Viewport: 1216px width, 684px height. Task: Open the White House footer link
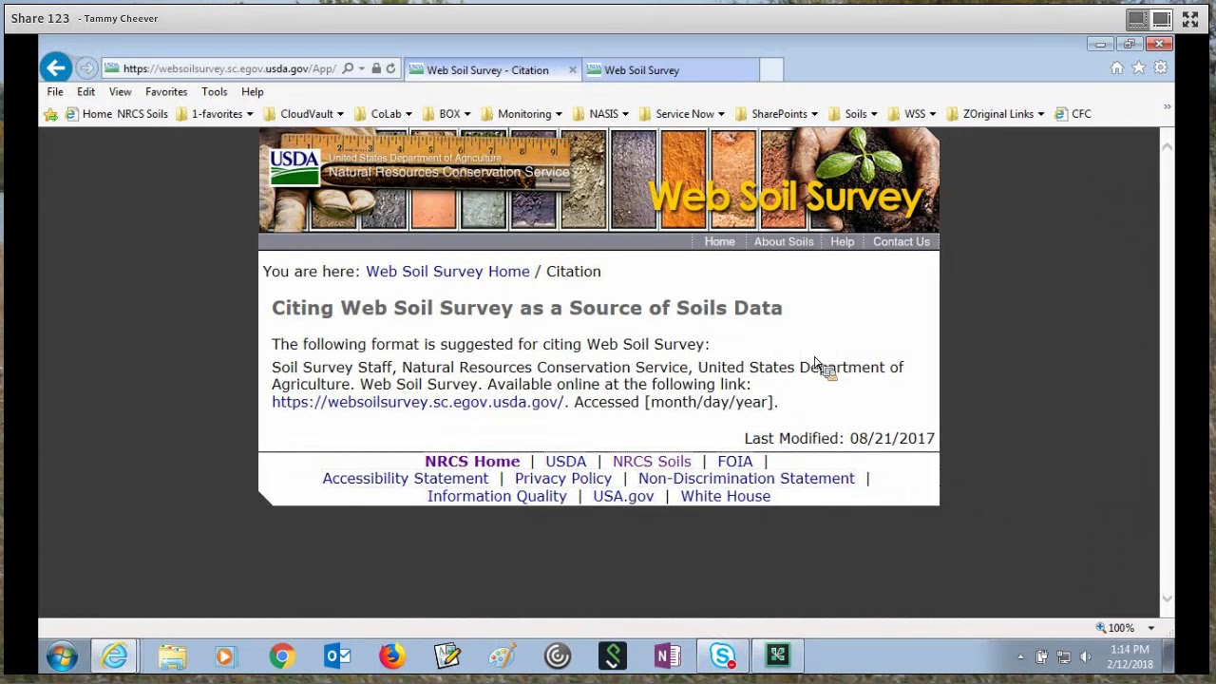(725, 496)
